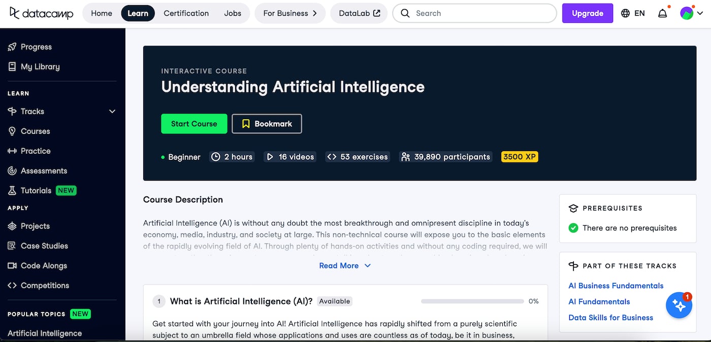This screenshot has width=711, height=342.
Task: Expand the Tracks sidebar item
Action: pyautogui.click(x=33, y=111)
